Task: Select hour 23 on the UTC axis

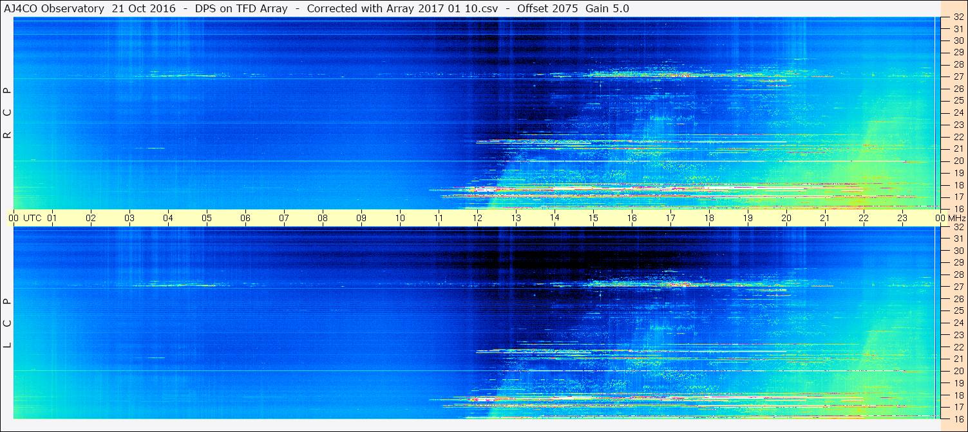Action: [x=902, y=218]
